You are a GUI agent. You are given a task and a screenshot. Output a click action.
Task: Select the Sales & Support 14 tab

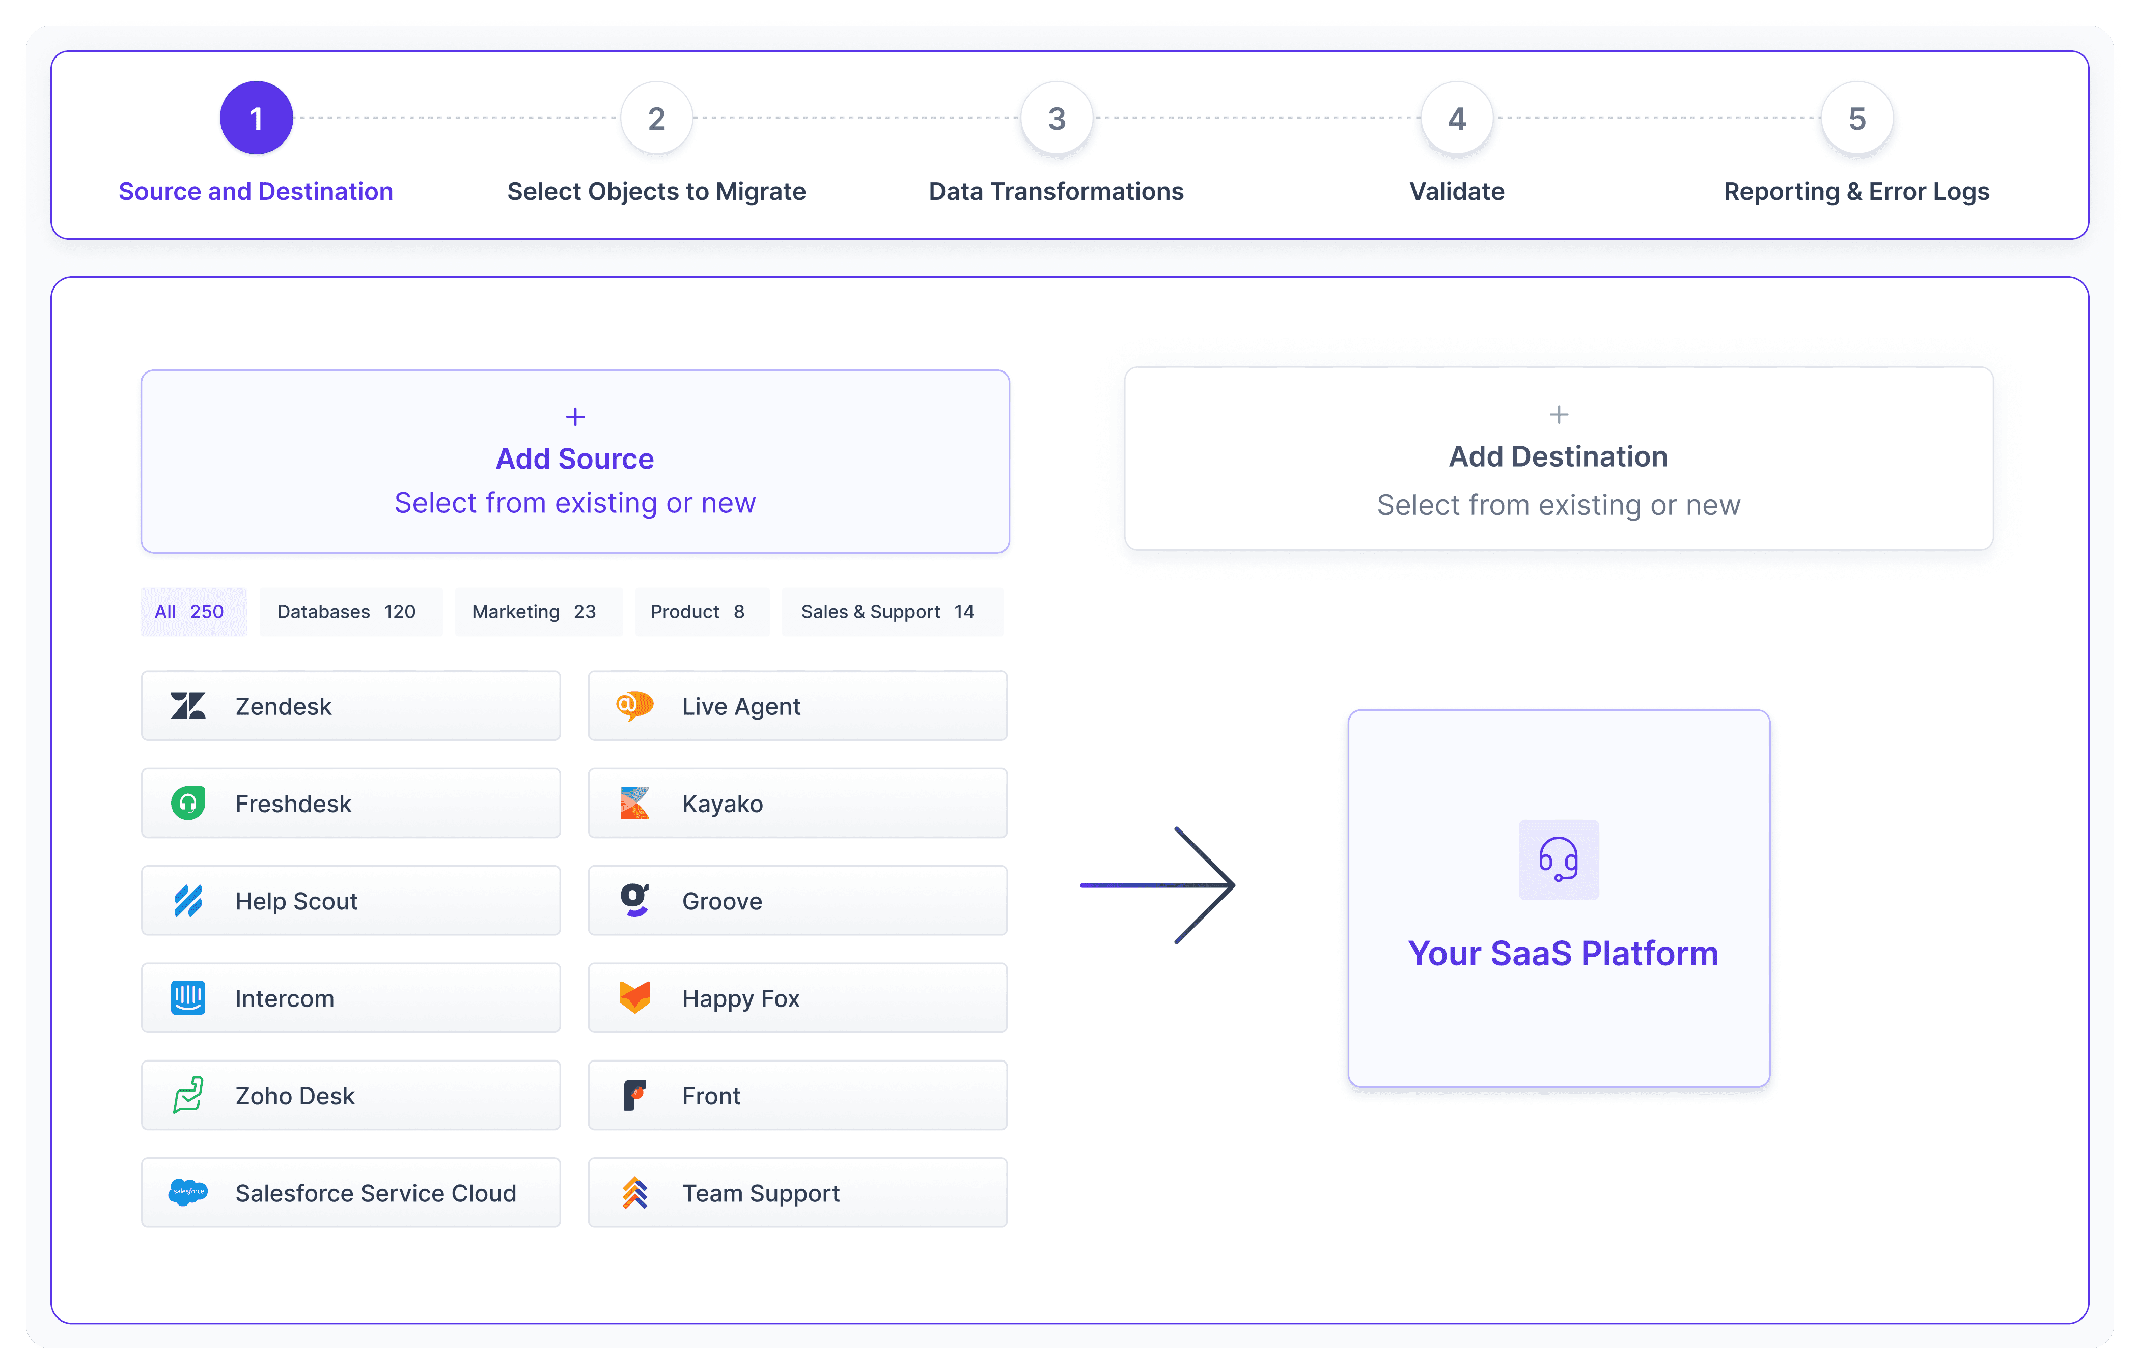892,612
